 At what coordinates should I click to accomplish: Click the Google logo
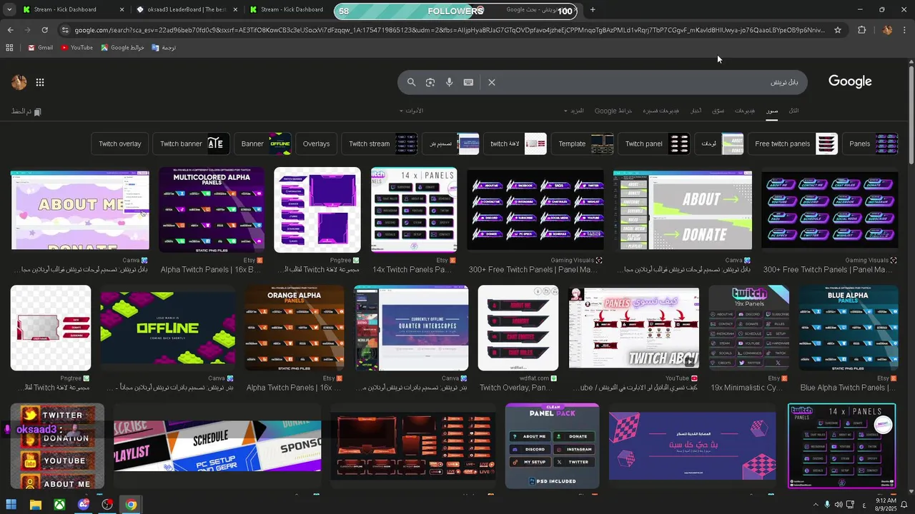pos(850,81)
